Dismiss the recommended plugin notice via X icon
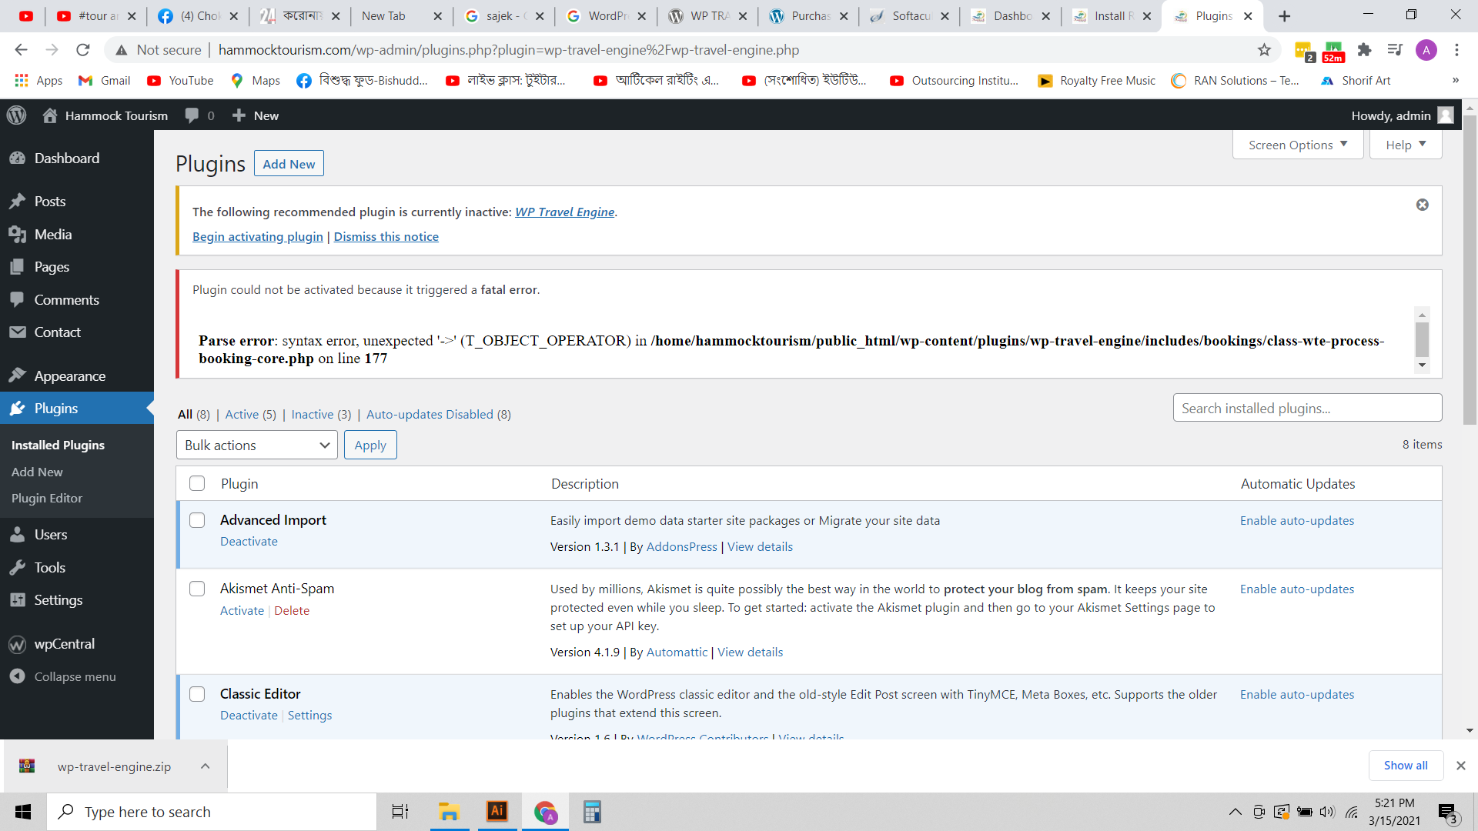This screenshot has height=831, width=1478. (x=1423, y=205)
